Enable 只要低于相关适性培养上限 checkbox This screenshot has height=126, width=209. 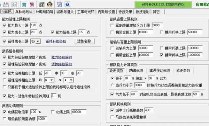coord(5,87)
